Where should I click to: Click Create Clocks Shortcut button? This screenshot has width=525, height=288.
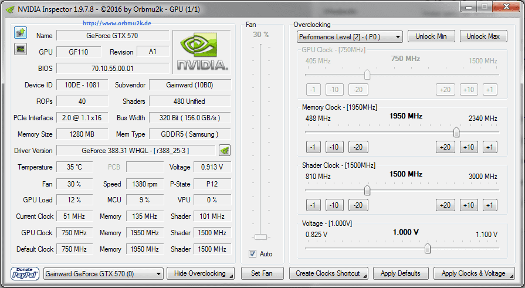pos(328,273)
